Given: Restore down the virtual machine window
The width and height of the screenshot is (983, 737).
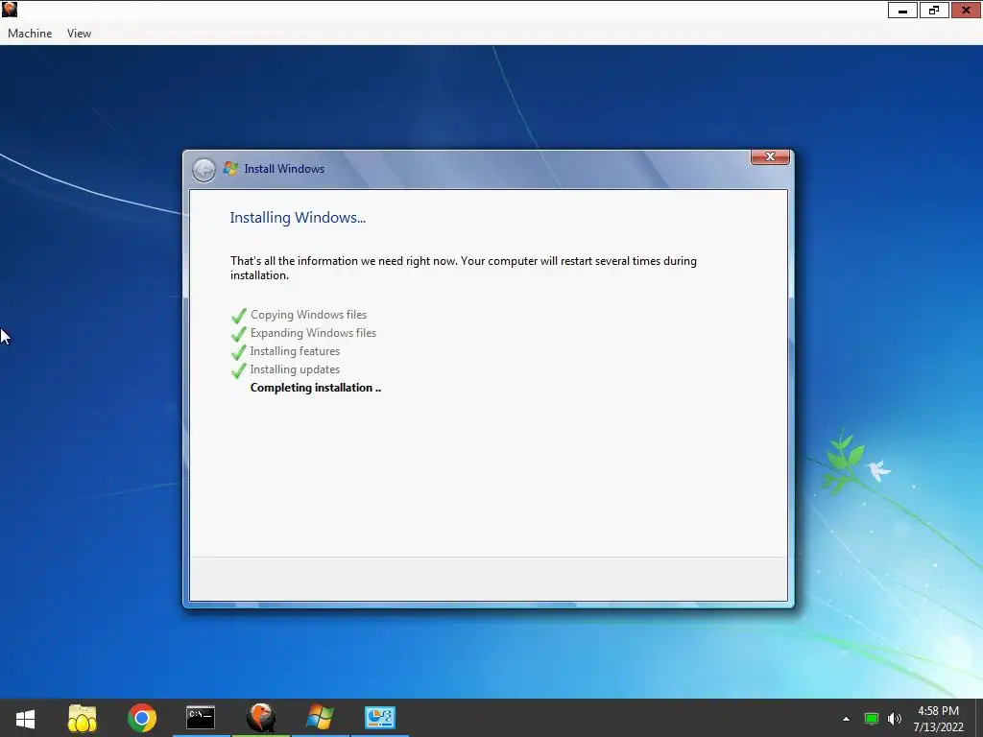Looking at the screenshot, I should 934,10.
